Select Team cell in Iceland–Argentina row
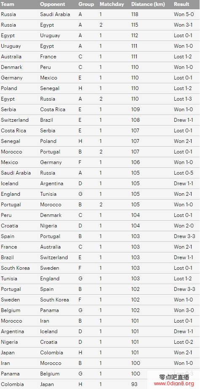200x389 pixels. click(9, 184)
